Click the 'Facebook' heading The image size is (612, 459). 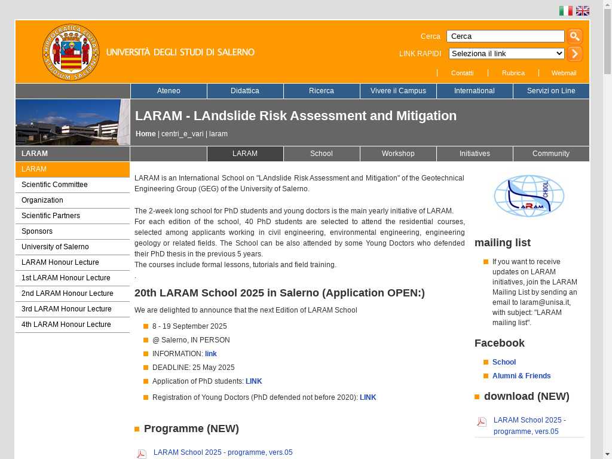point(499,343)
